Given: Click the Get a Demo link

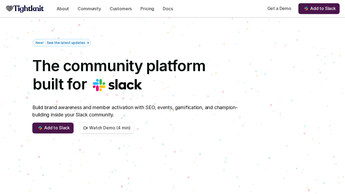Looking at the screenshot, I should point(279,8).
